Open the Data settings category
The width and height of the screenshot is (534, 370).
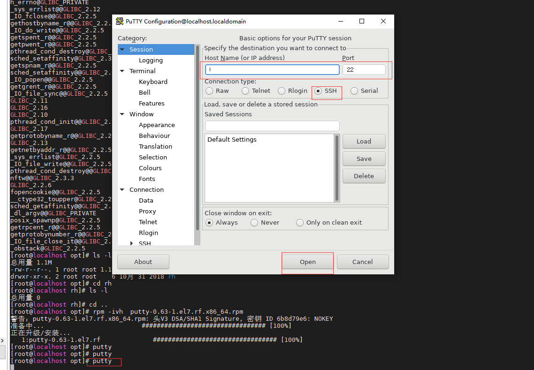pos(146,201)
